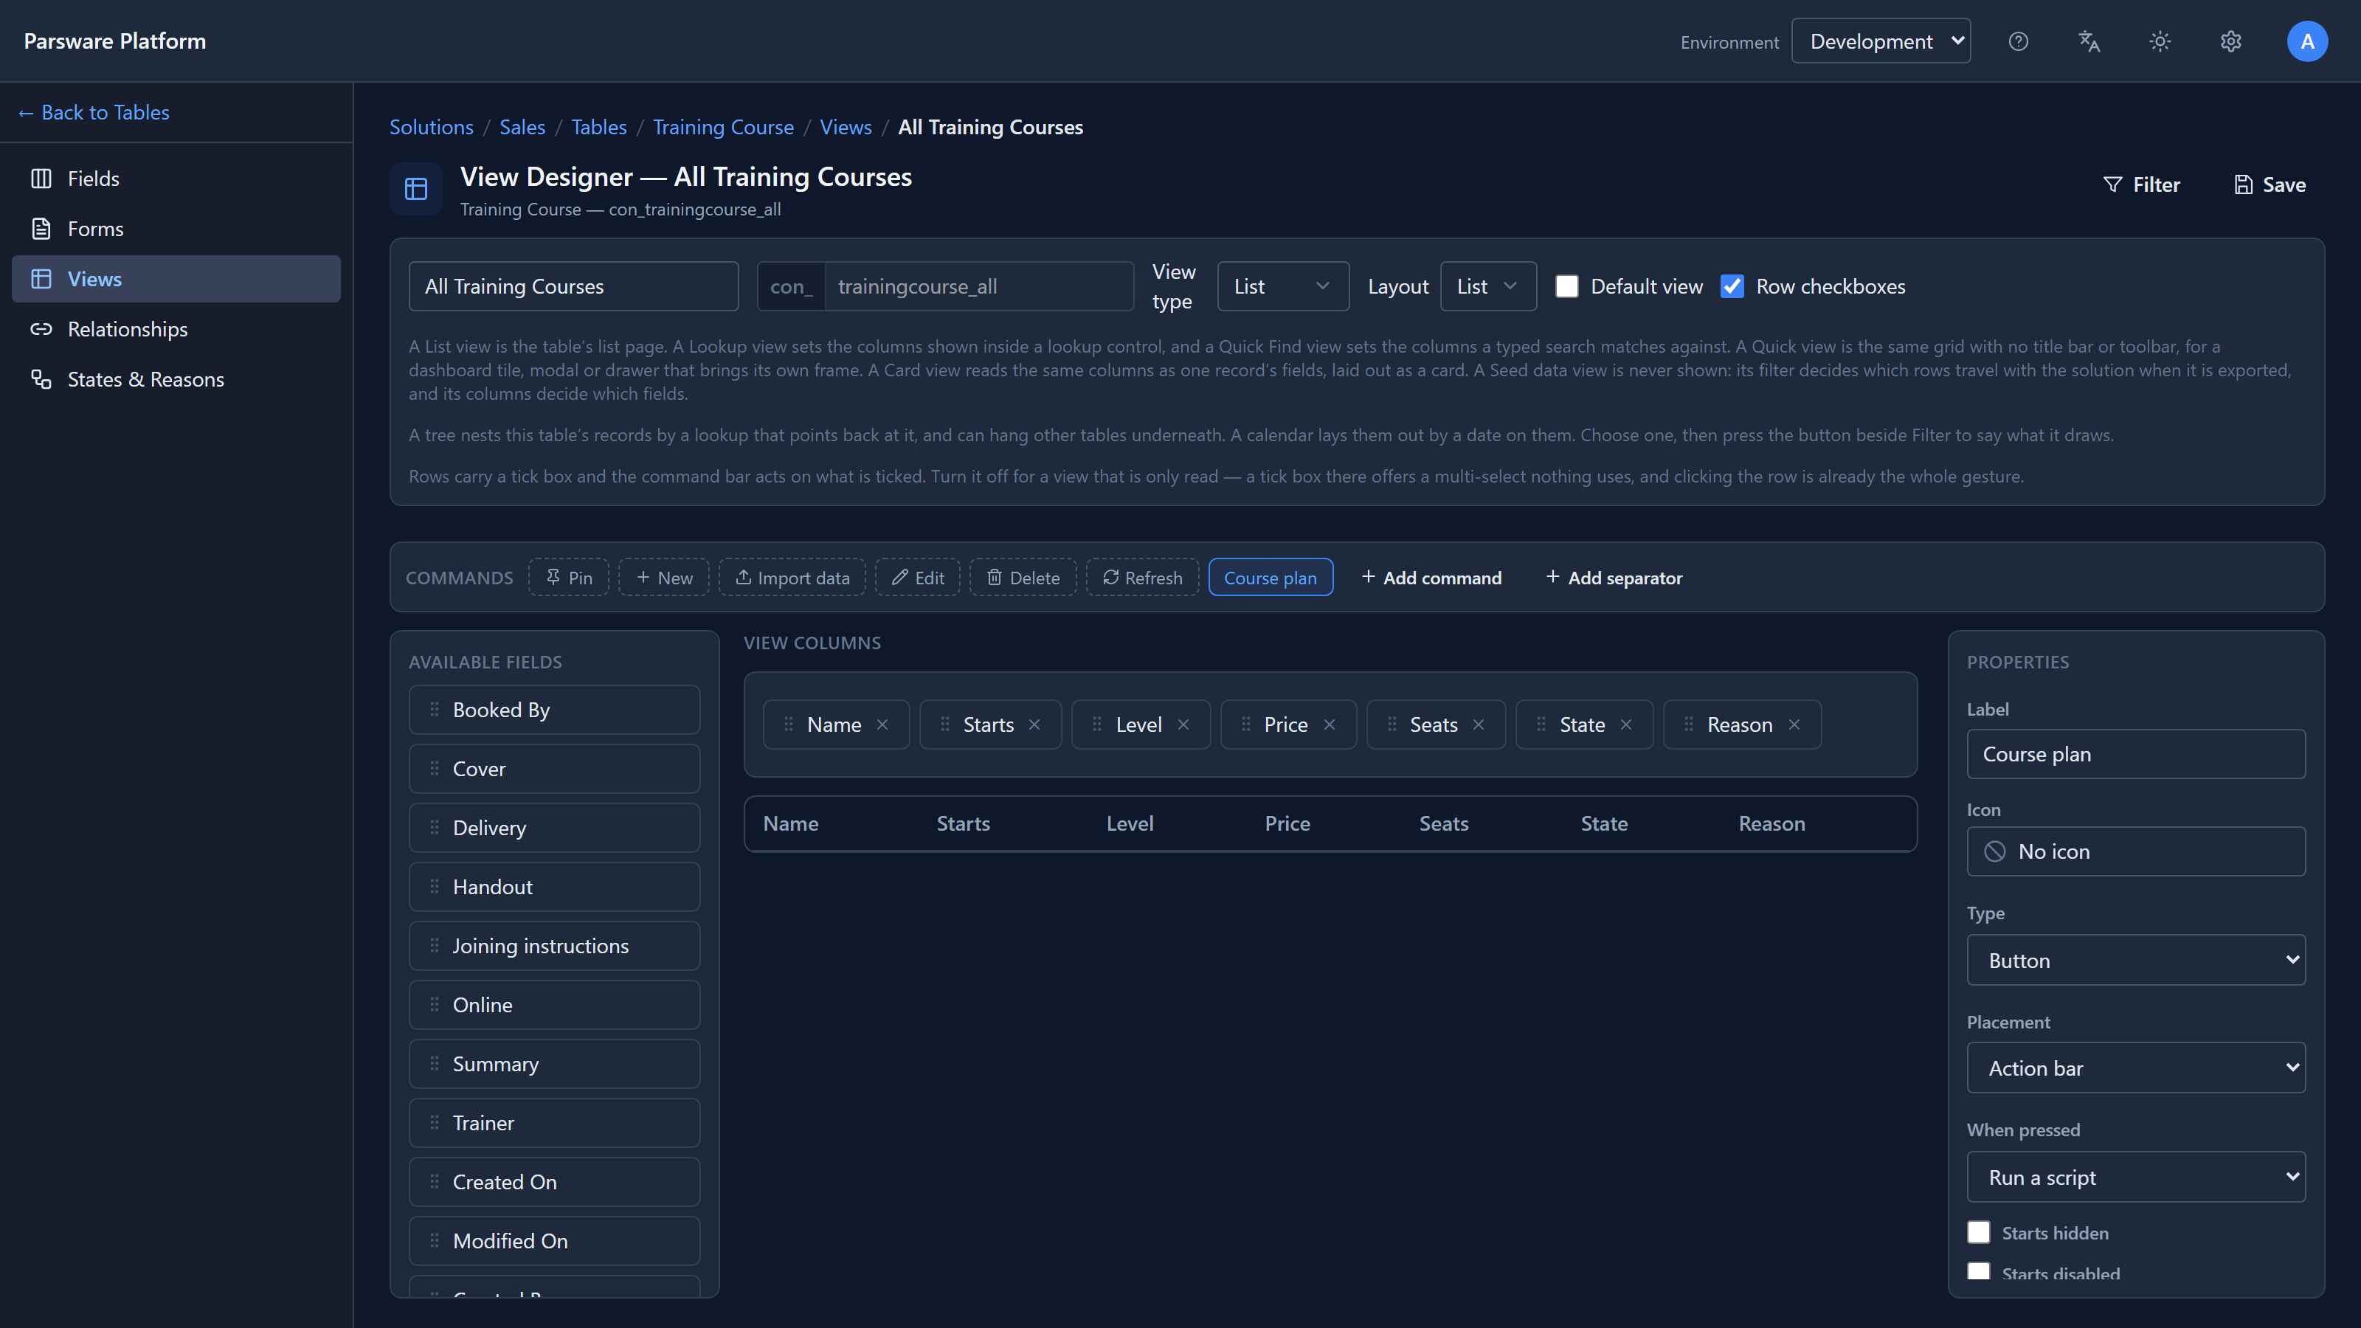This screenshot has width=2361, height=1328.
Task: Click the drag handle on Booked By field
Action: click(435, 709)
